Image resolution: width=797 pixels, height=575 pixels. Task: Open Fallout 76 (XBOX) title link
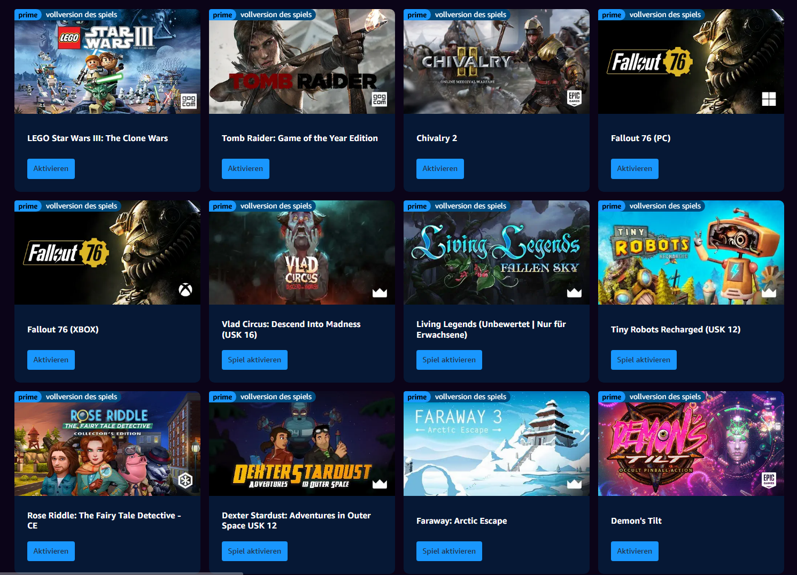(x=63, y=330)
